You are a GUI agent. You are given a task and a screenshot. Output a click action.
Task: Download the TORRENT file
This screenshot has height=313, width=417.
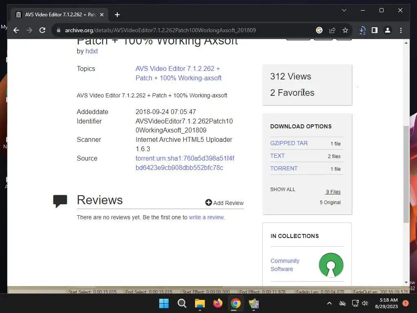point(284,168)
